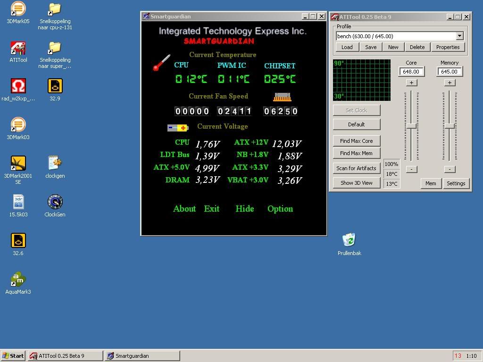This screenshot has height=362, width=483.
Task: Click Load profile button
Action: [347, 47]
